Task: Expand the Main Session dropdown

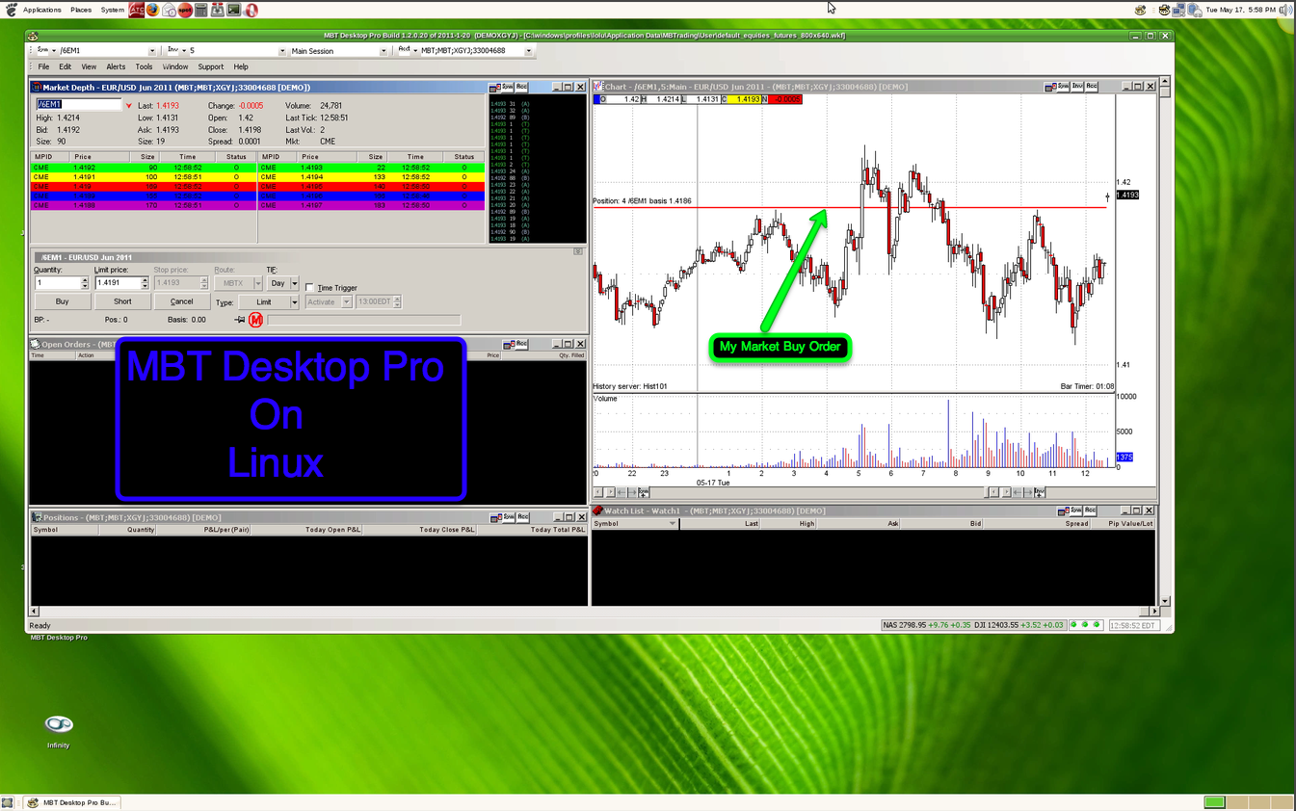Action: point(384,51)
